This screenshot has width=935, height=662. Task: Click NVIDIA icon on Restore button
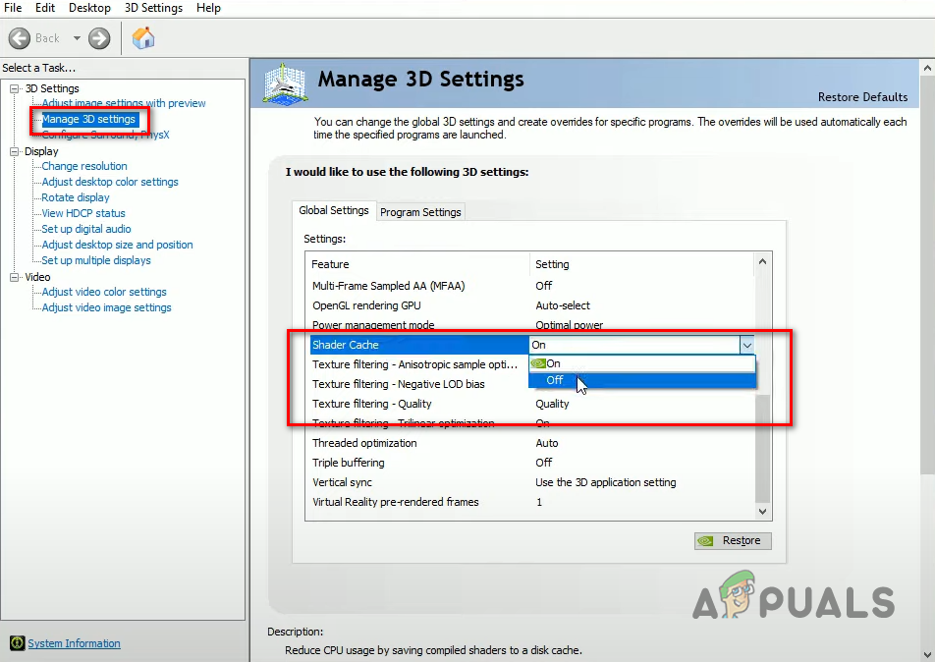(705, 541)
